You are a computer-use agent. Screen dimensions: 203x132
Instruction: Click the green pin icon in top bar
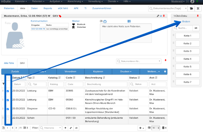(197, 1)
